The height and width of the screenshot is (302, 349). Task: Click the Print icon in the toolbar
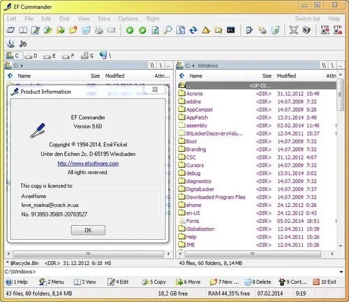98,30
